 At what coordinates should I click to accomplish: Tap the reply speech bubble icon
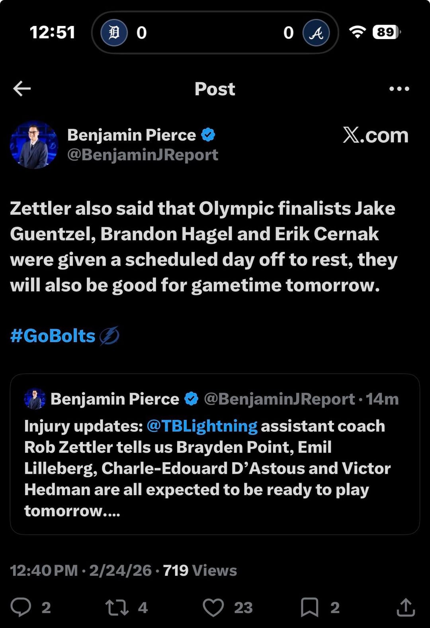point(21,607)
